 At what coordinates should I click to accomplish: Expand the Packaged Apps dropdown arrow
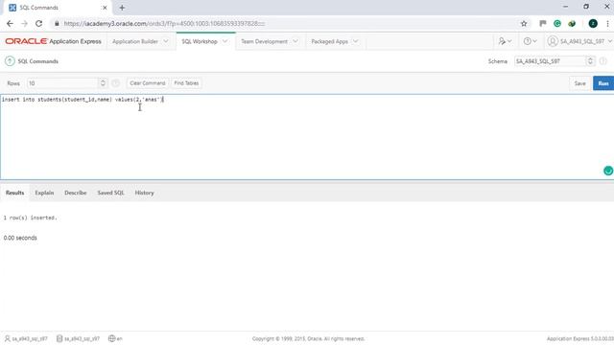355,41
